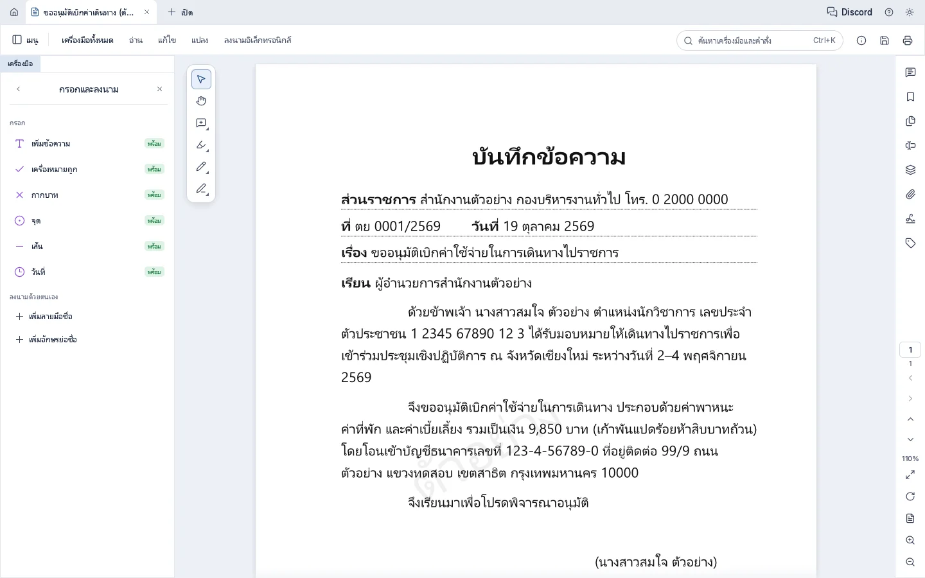Viewport: 925px width, 578px height.
Task: Toggle fit-to-window expand icon
Action: tap(910, 475)
